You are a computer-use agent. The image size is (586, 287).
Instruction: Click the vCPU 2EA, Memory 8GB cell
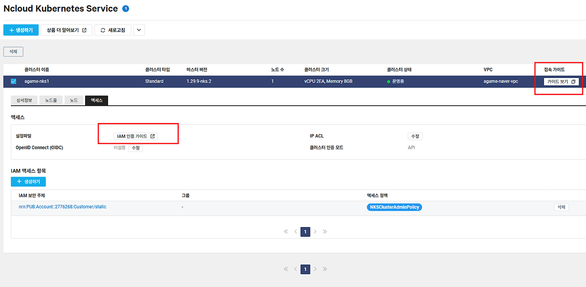tap(328, 81)
